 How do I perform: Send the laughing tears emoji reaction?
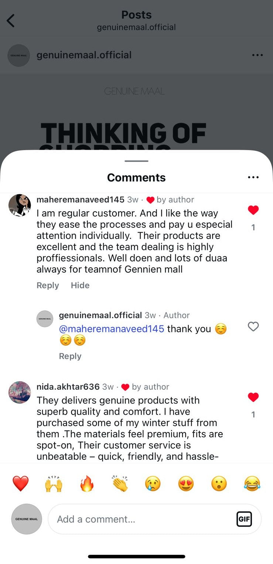[x=252, y=483]
